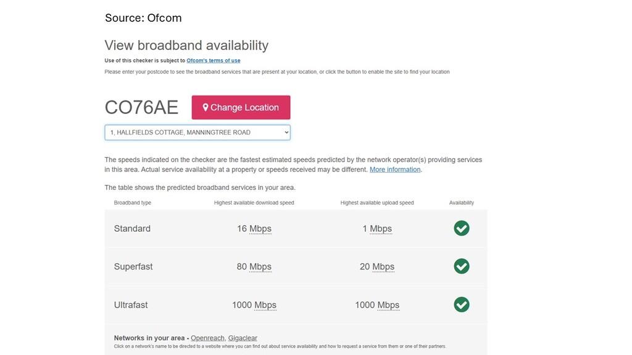
Task: Open Ofcom's terms of use link
Action: 213,60
